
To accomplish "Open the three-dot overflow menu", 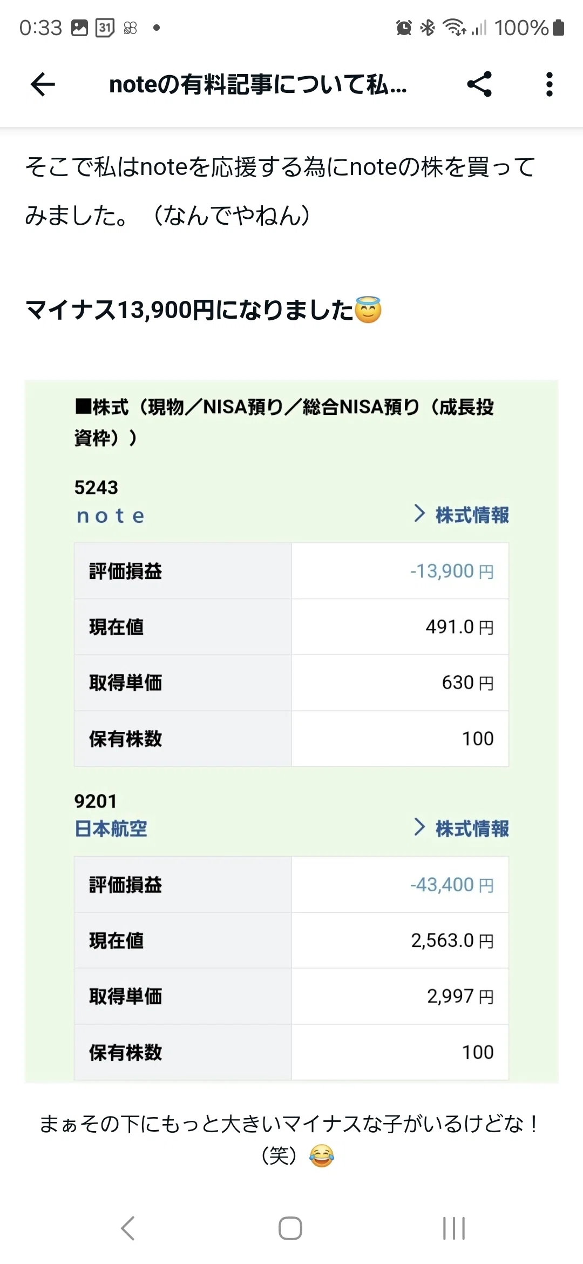I will point(550,84).
